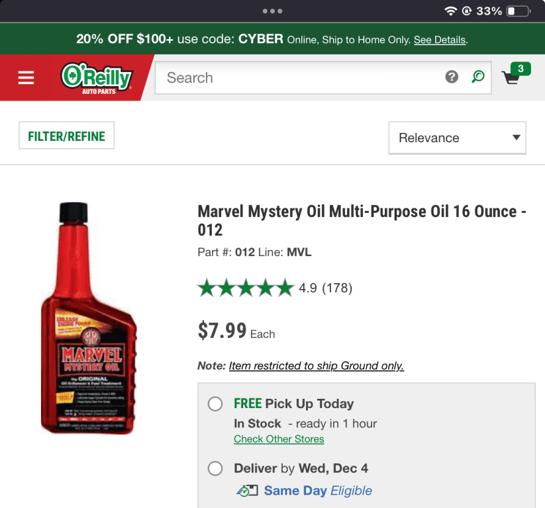Tap the O'Reilly Auto Parts logo
The image size is (545, 508).
(97, 77)
